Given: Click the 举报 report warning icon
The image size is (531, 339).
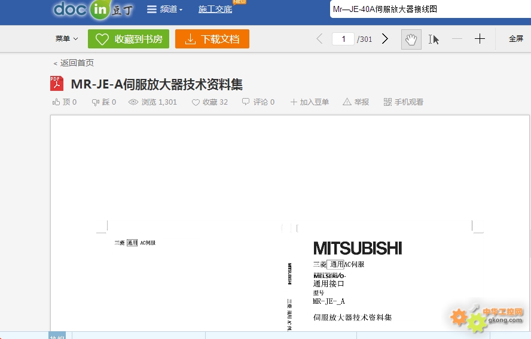Looking at the screenshot, I should (x=347, y=102).
